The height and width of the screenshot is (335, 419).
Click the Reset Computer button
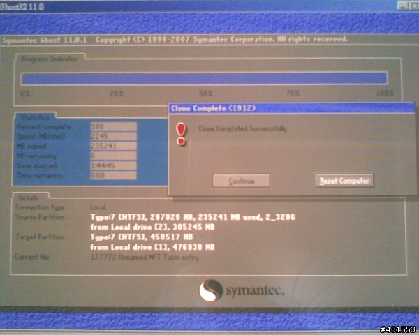[x=344, y=181]
